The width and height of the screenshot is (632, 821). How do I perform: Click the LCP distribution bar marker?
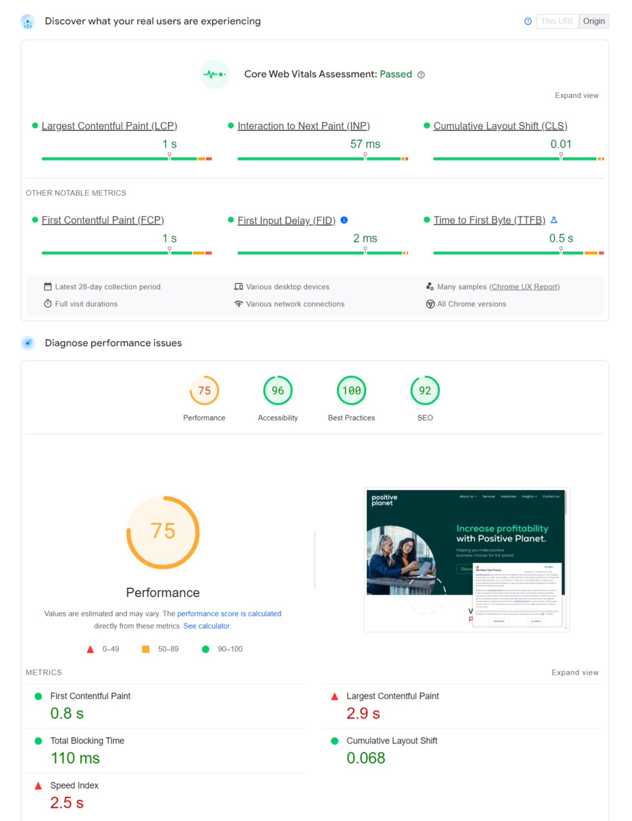(x=169, y=156)
